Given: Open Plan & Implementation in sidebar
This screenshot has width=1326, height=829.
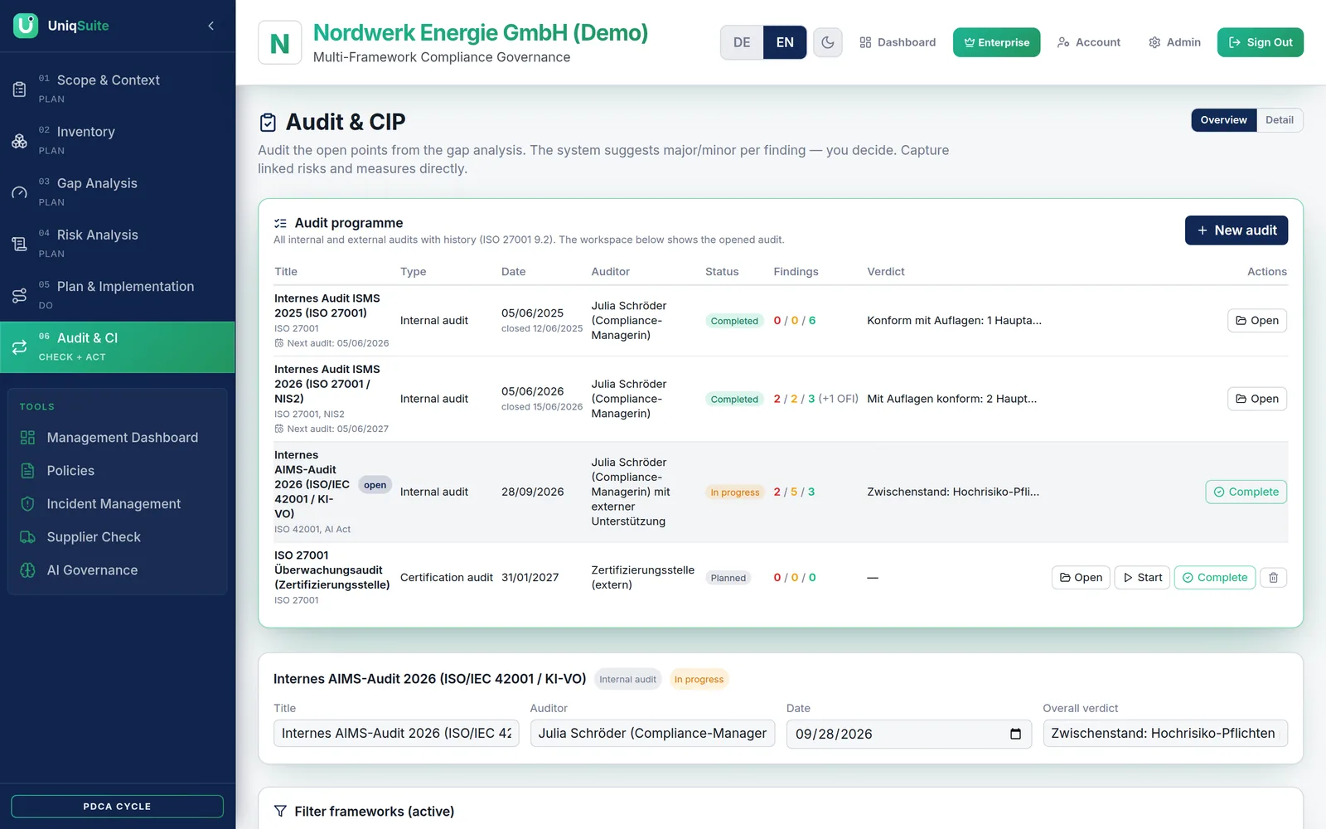Looking at the screenshot, I should pyautogui.click(x=118, y=294).
